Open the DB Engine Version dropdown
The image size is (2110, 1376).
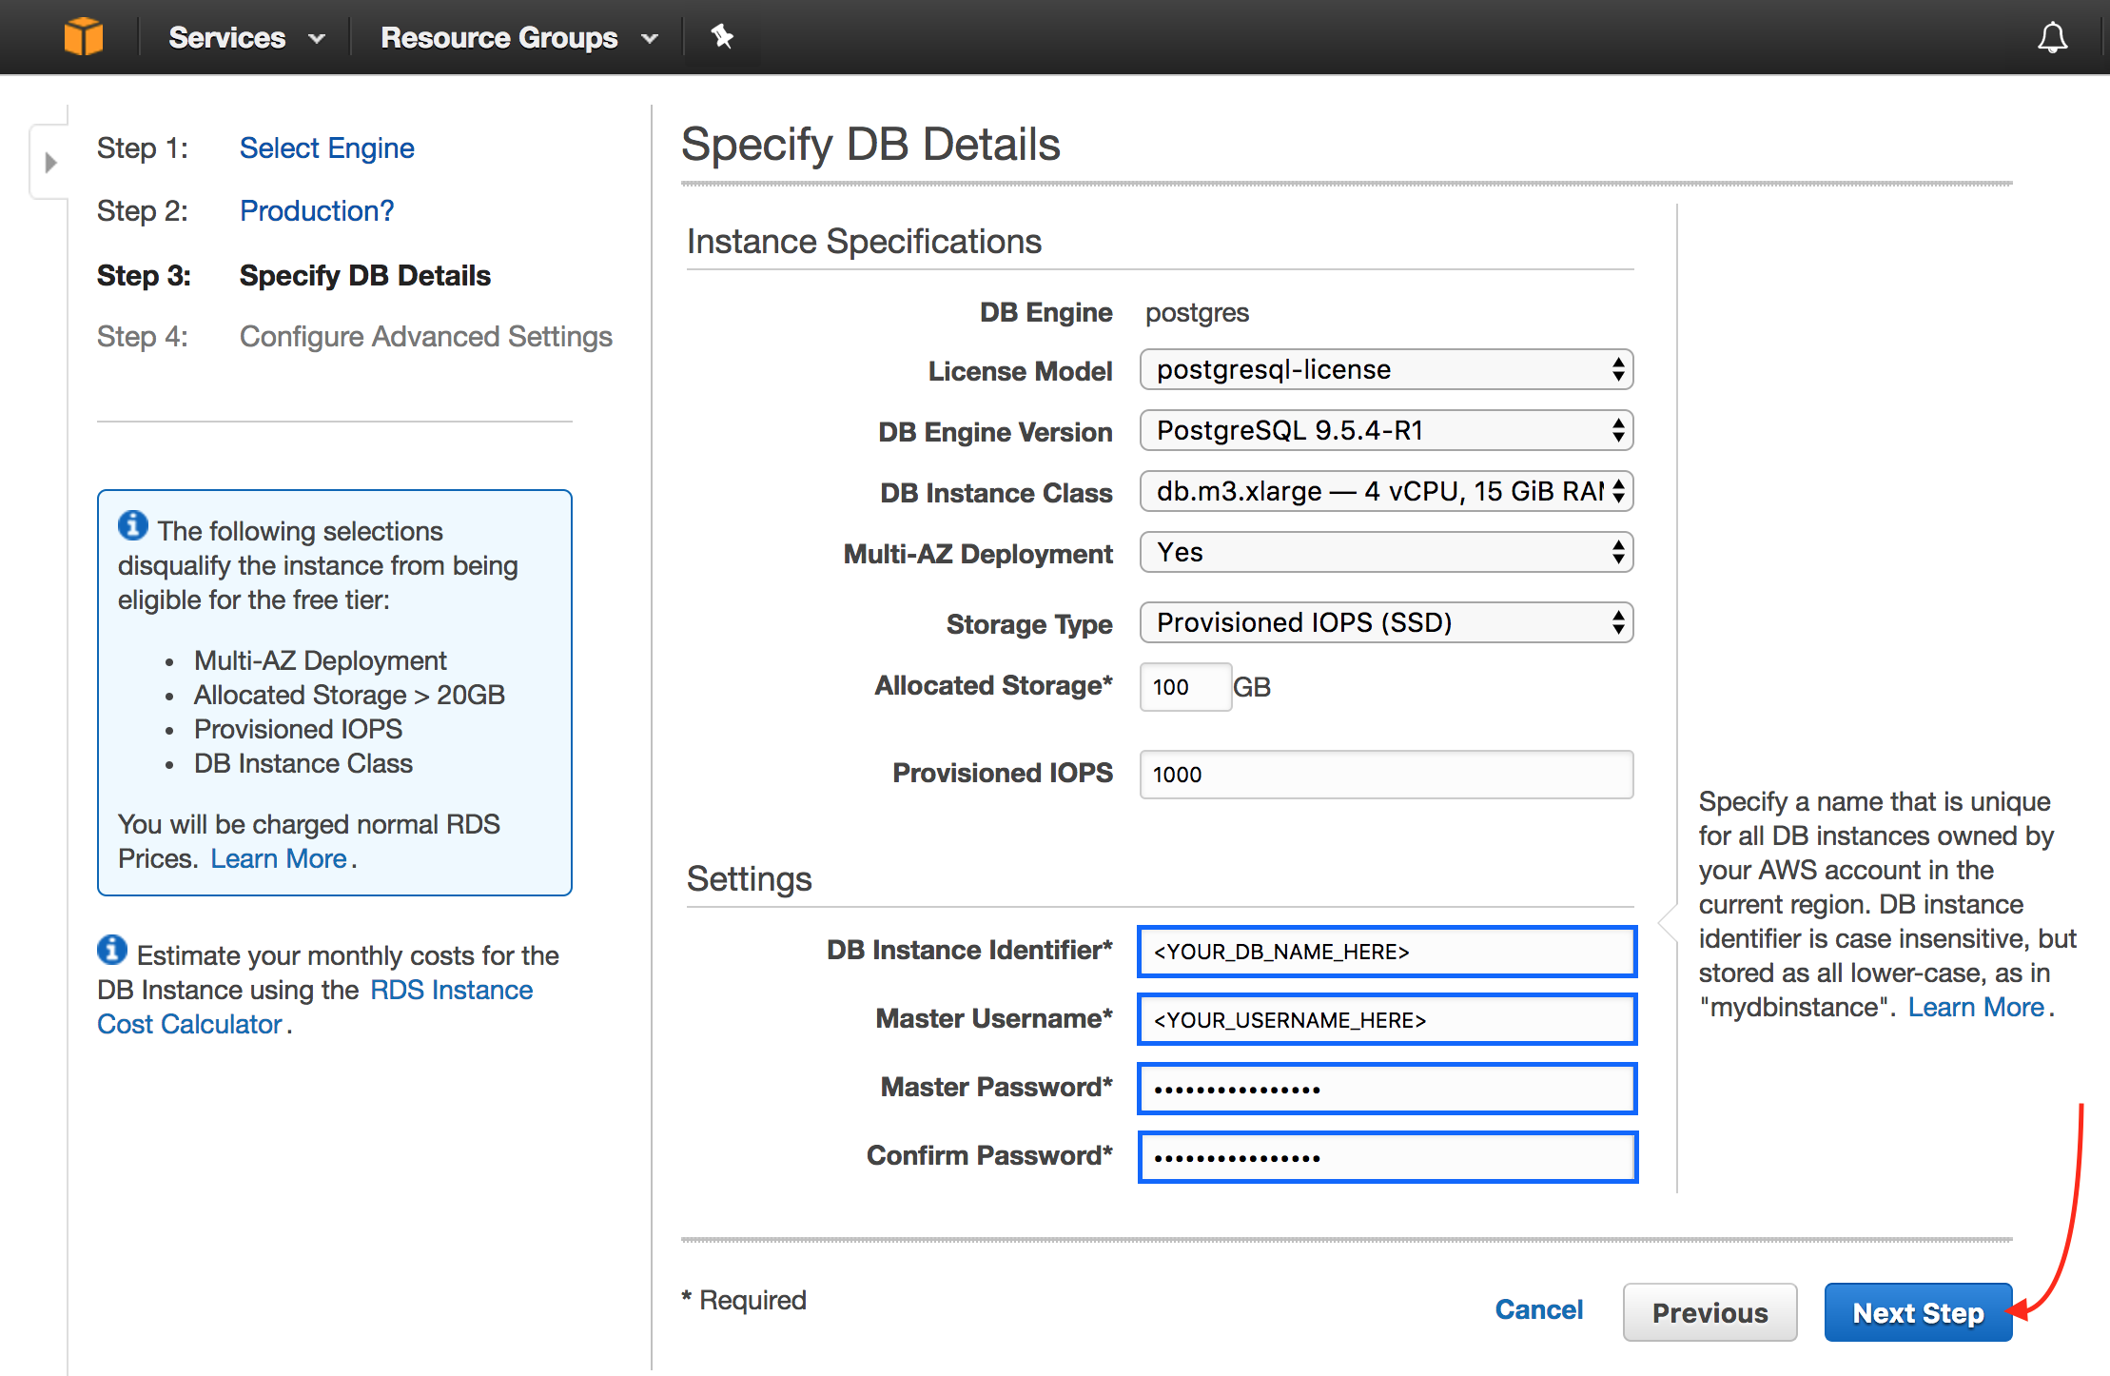click(1386, 430)
